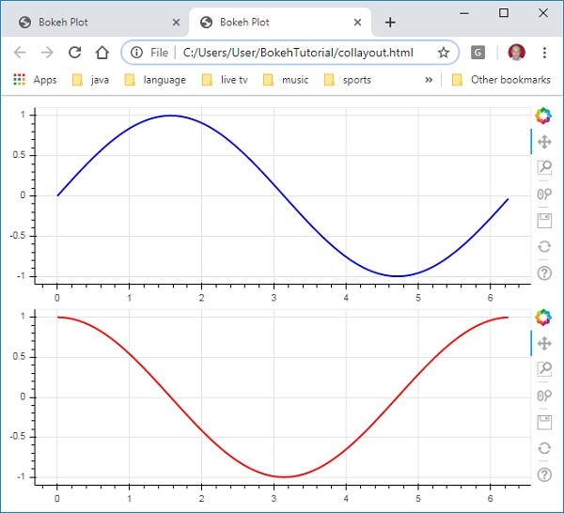
Task: Reset the top sine plot view
Action: (x=543, y=247)
